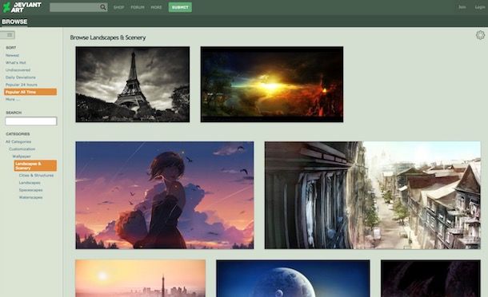
Task: Open the settings gear icon
Action: pyautogui.click(x=480, y=35)
